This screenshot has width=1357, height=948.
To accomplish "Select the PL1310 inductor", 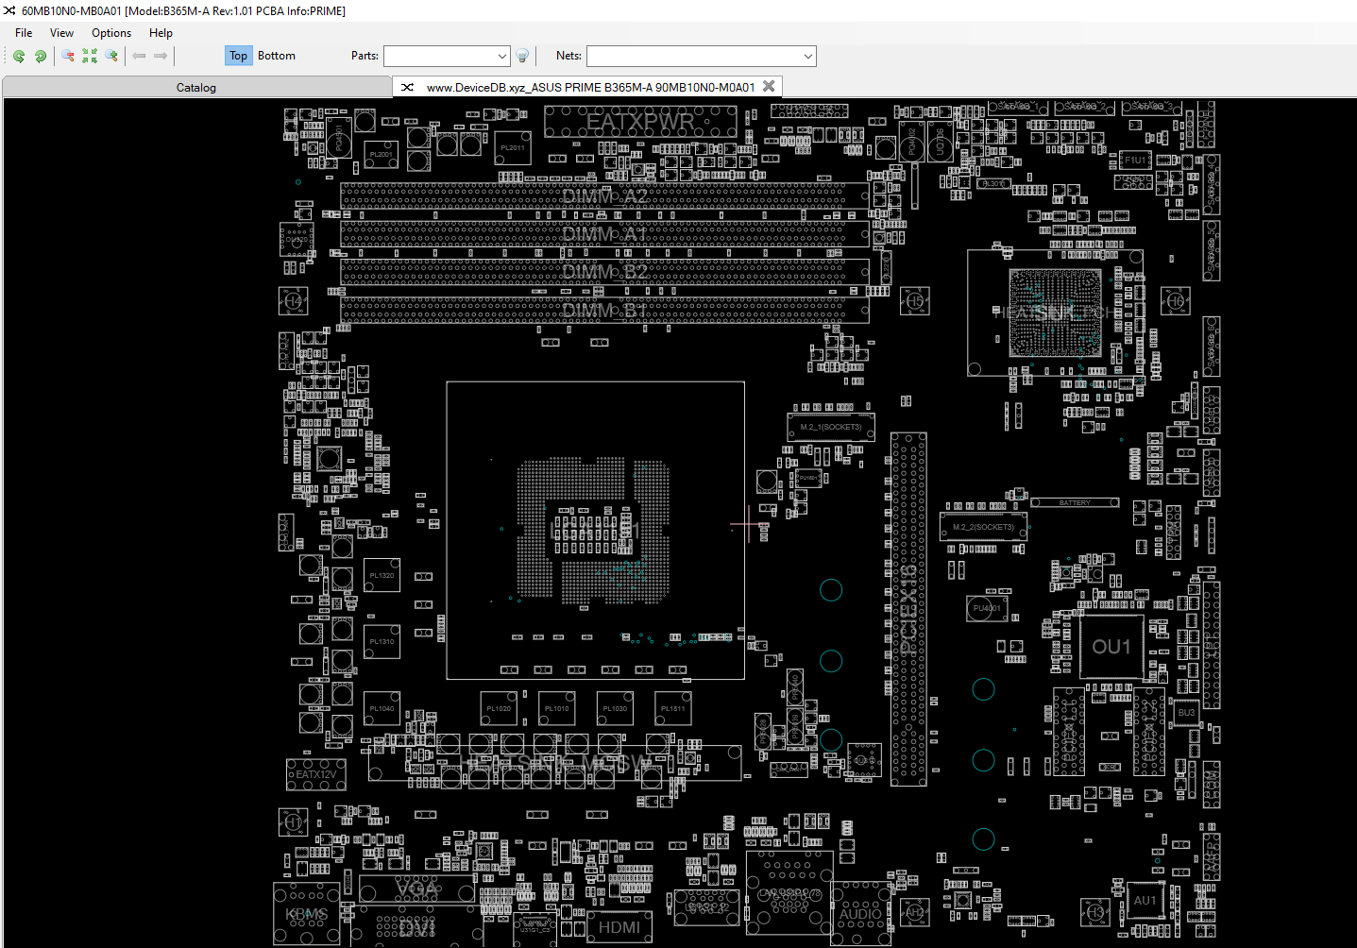I will (382, 641).
